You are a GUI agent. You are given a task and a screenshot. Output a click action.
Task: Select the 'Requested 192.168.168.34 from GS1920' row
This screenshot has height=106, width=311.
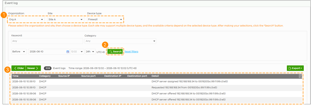(x=157, y=87)
